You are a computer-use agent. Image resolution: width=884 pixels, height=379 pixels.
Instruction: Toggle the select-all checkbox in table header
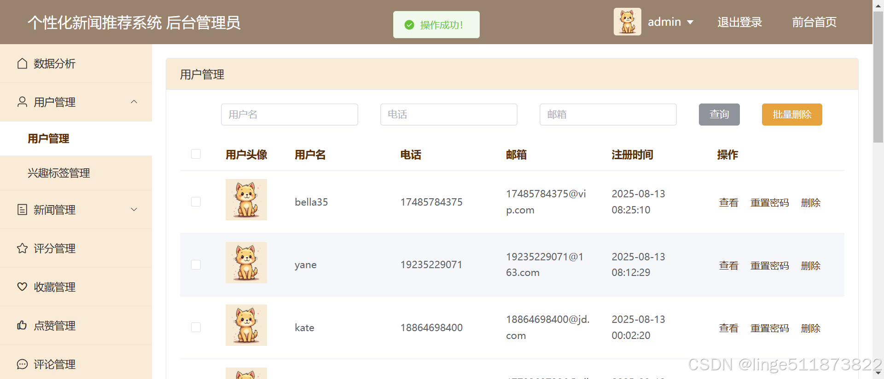(196, 154)
